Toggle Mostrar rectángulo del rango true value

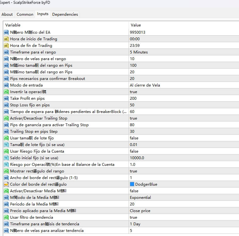click(133, 171)
